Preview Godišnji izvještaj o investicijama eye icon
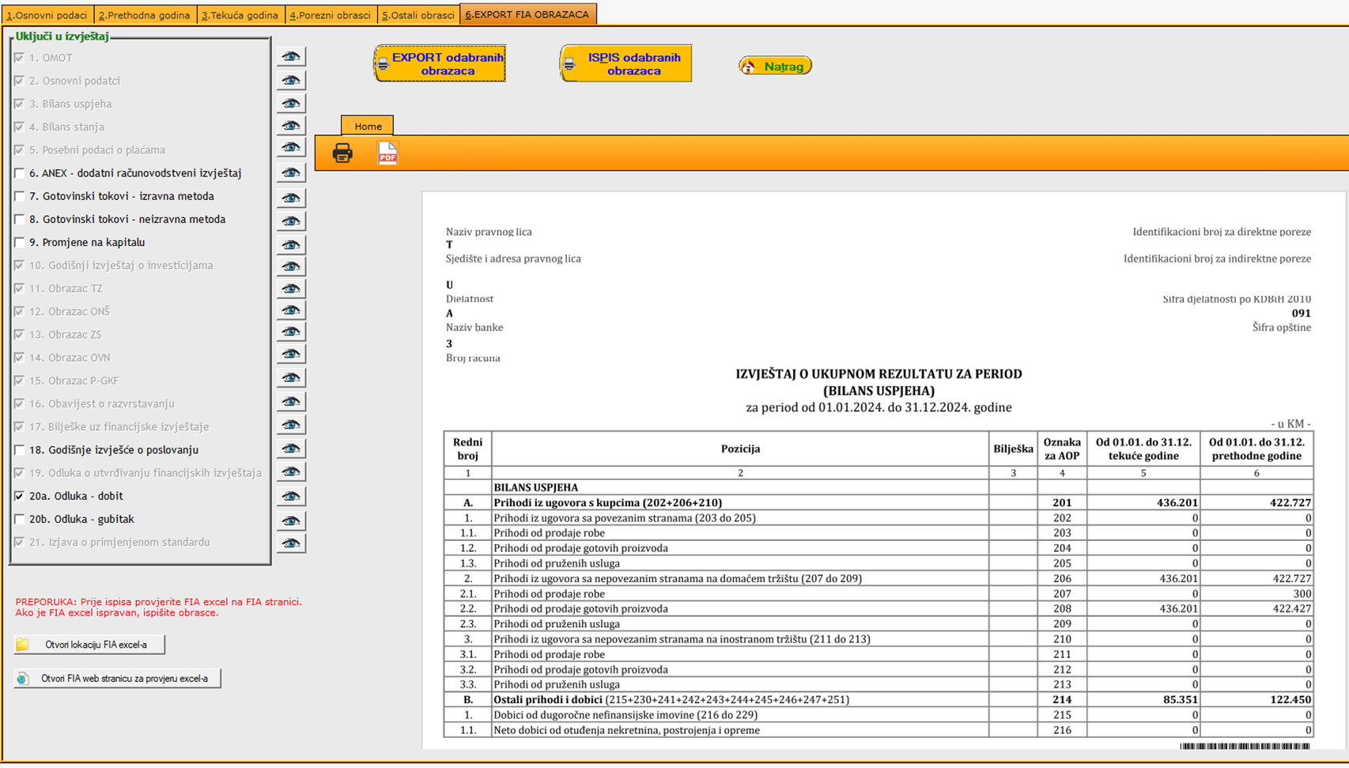 coord(291,267)
